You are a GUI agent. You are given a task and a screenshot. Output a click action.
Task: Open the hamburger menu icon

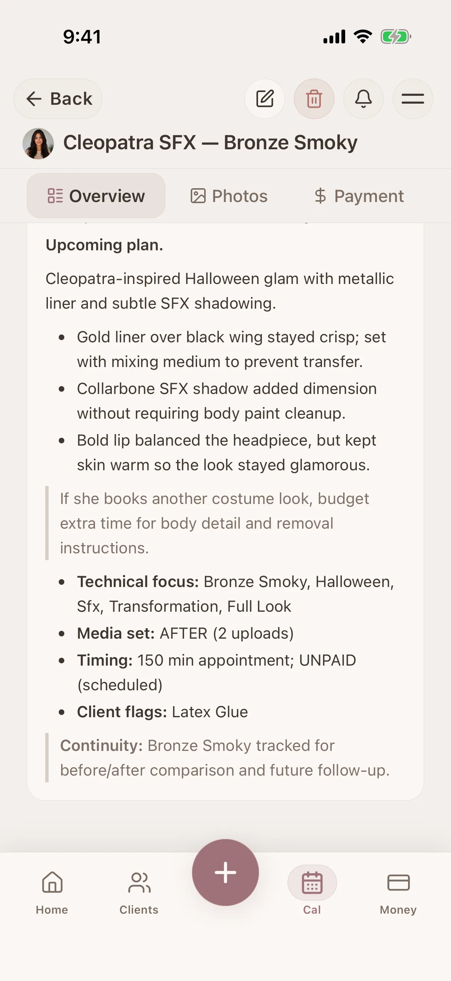pyautogui.click(x=412, y=99)
